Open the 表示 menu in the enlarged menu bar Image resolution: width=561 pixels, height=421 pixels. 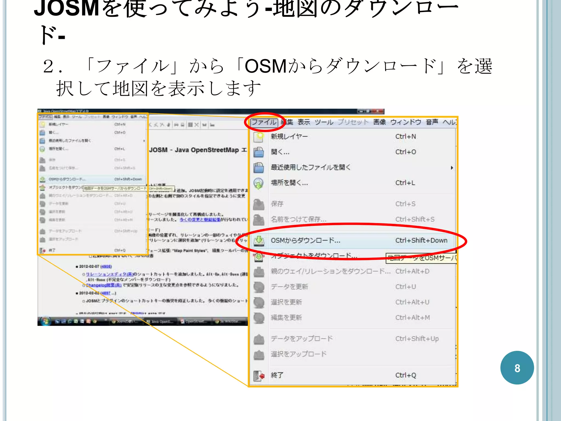tap(304, 122)
